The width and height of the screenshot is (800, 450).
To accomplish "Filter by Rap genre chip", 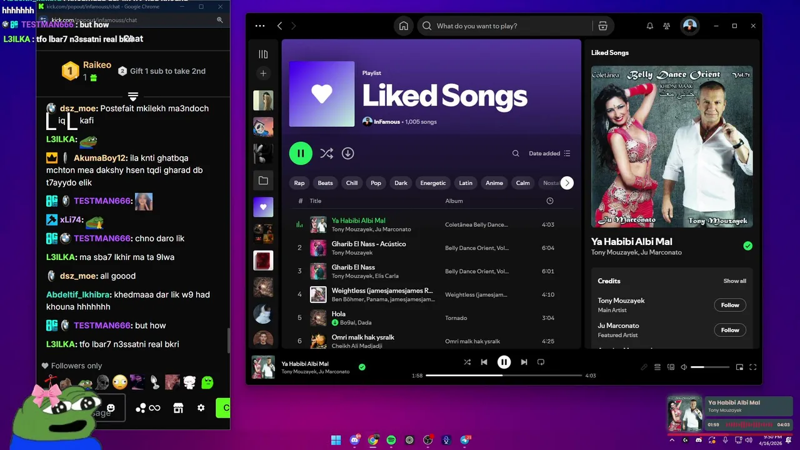I will pos(299,183).
